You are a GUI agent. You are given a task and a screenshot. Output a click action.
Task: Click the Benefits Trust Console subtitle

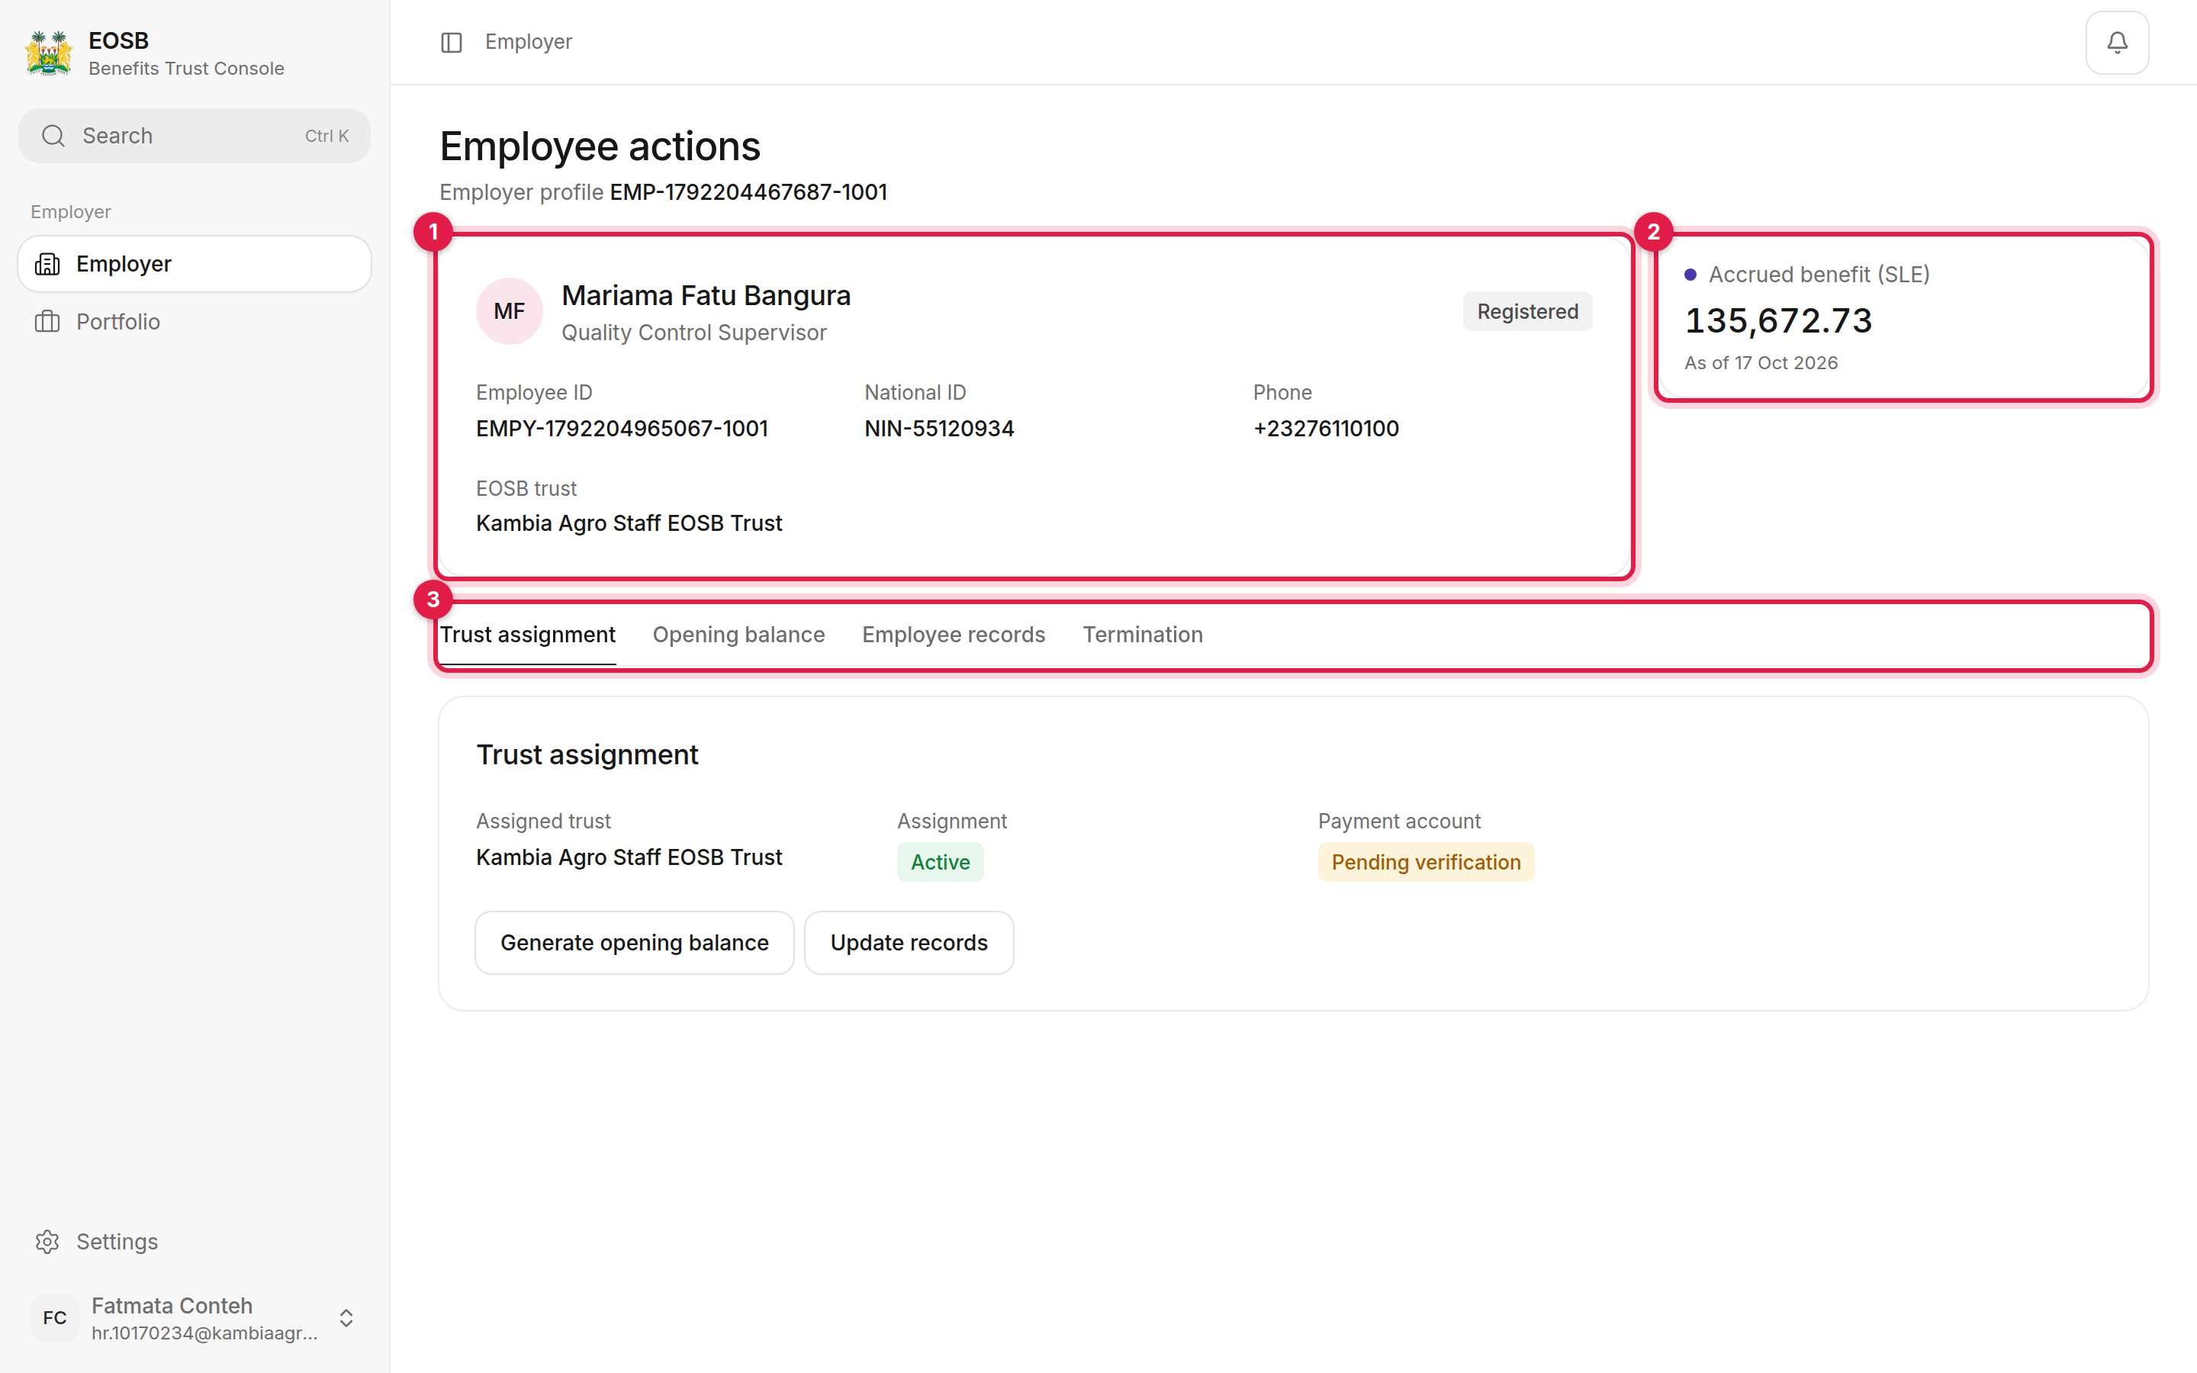[186, 68]
